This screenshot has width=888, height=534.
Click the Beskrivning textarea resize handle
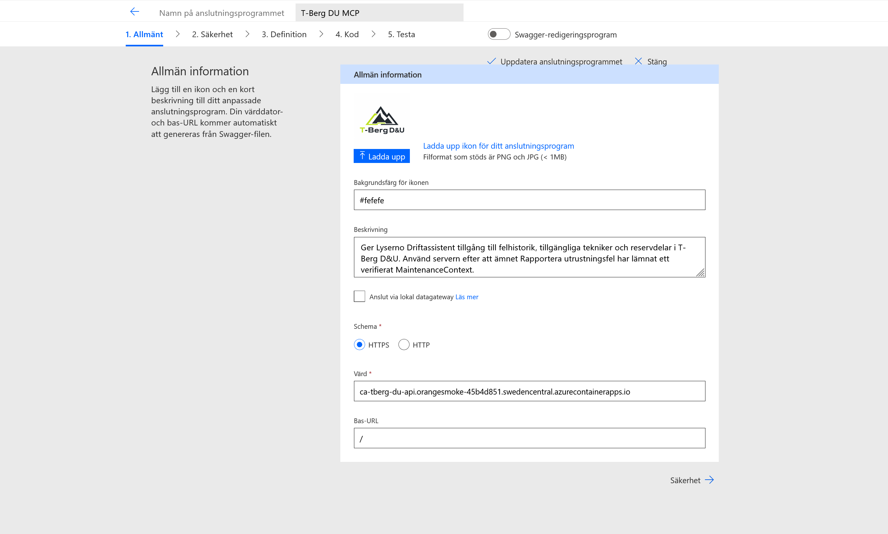(700, 273)
